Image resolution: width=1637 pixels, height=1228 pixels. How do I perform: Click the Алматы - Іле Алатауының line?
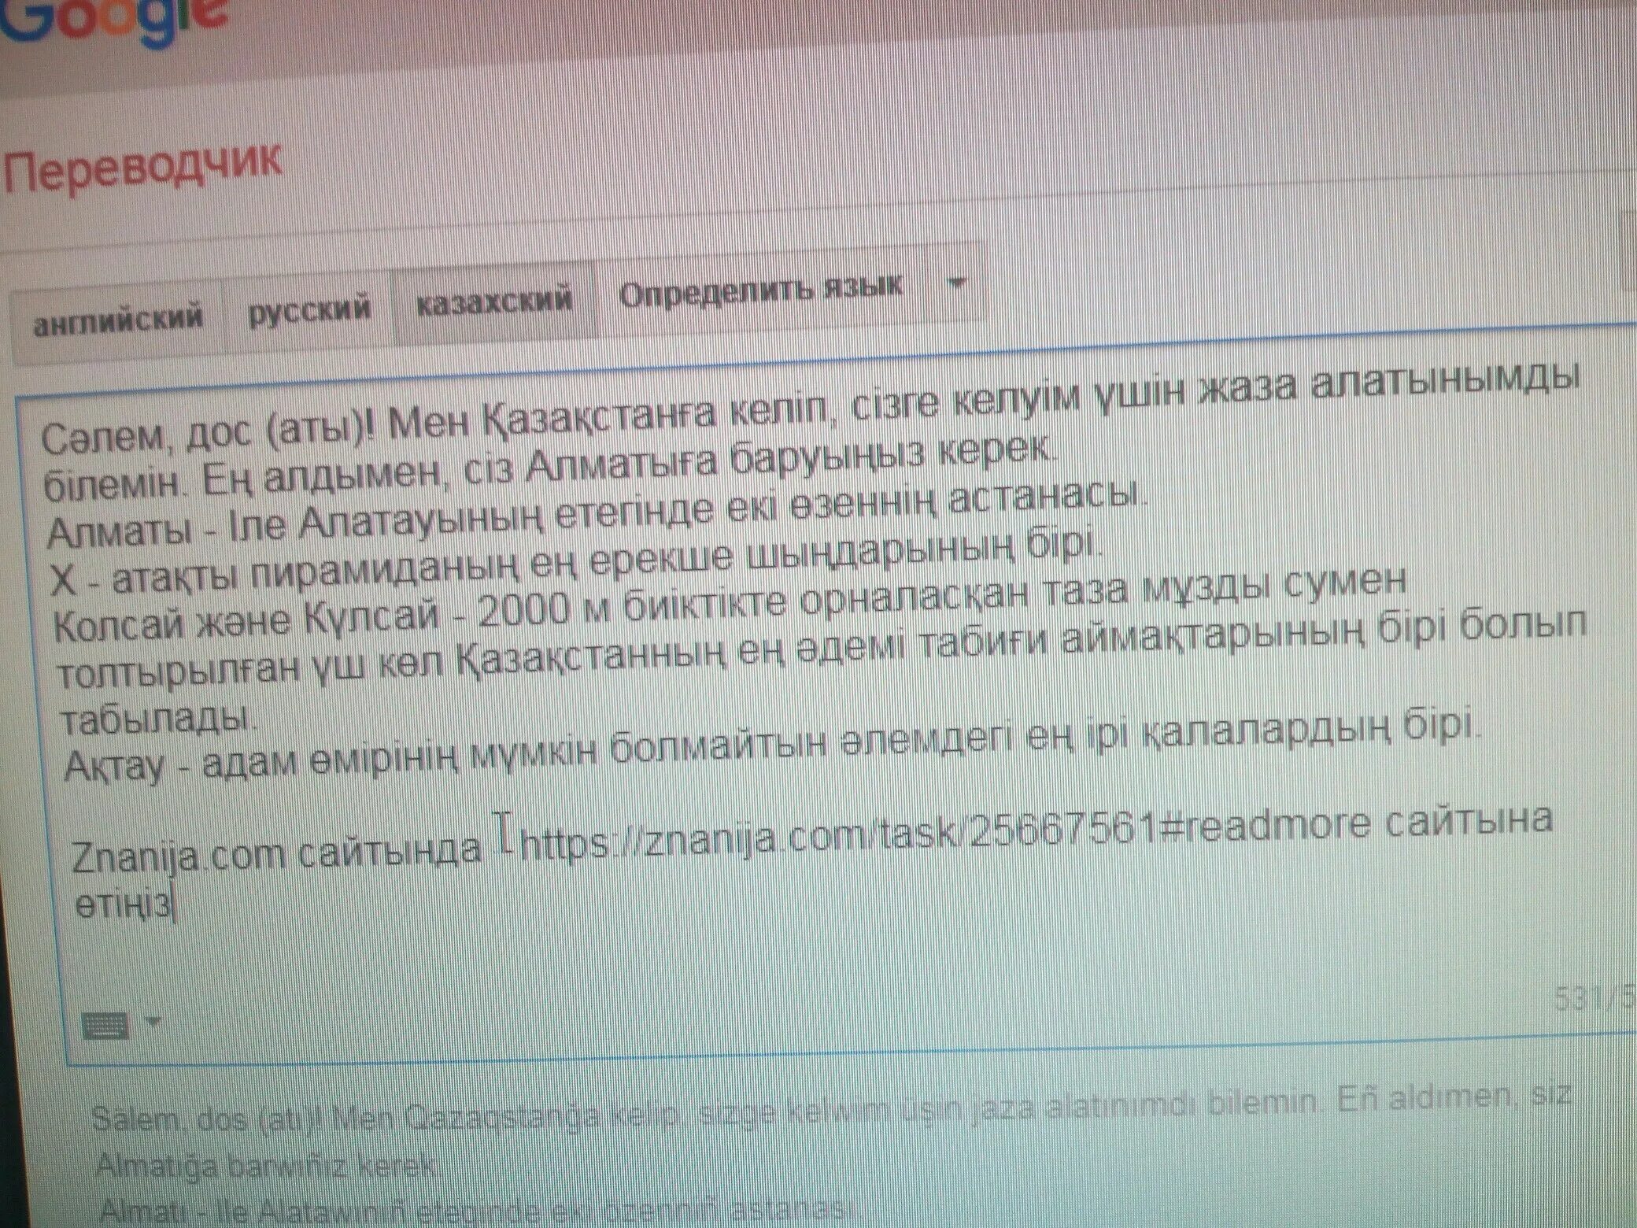pos(297,526)
